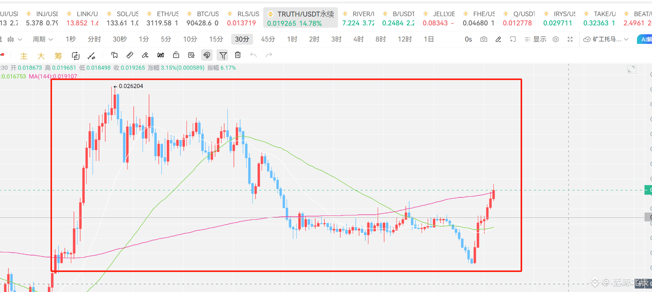The width and height of the screenshot is (652, 292).
Task: Delete drawings with trash icon
Action: pos(238,55)
